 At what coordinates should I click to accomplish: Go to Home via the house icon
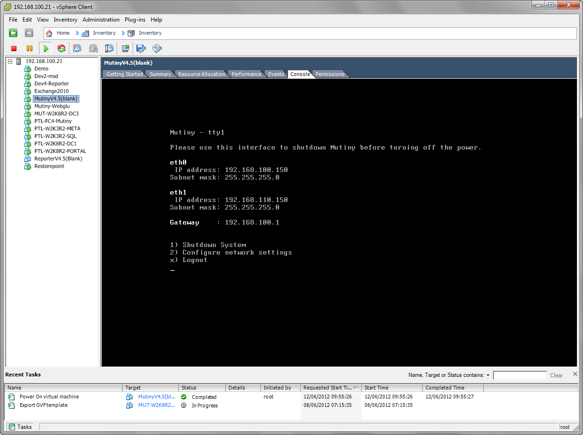click(x=49, y=33)
